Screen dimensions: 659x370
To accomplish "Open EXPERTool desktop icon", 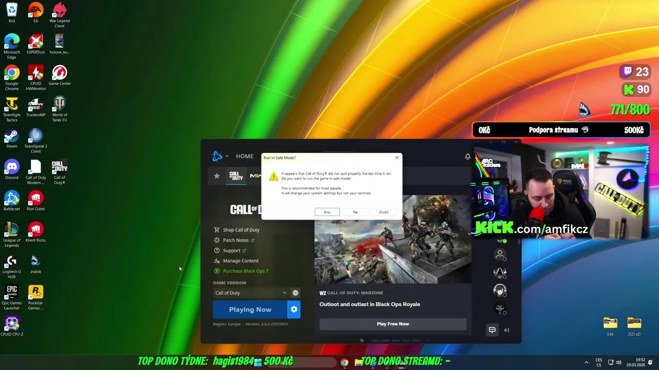I will (36, 44).
